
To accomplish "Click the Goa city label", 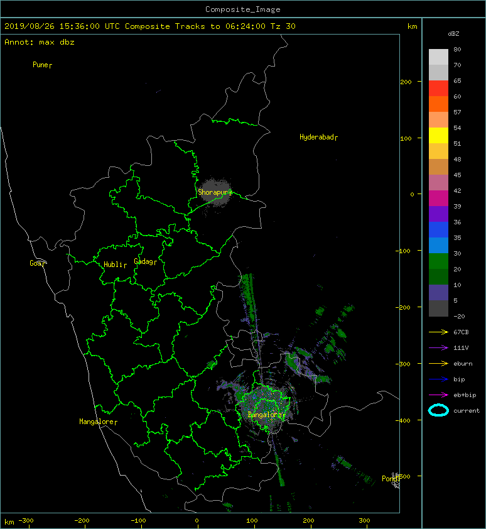I will point(37,263).
